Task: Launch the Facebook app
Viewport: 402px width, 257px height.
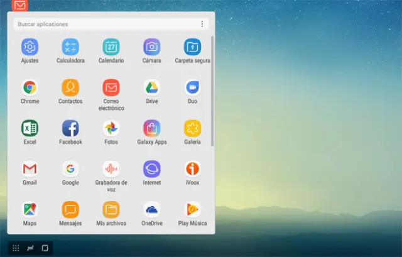Action: pos(70,128)
